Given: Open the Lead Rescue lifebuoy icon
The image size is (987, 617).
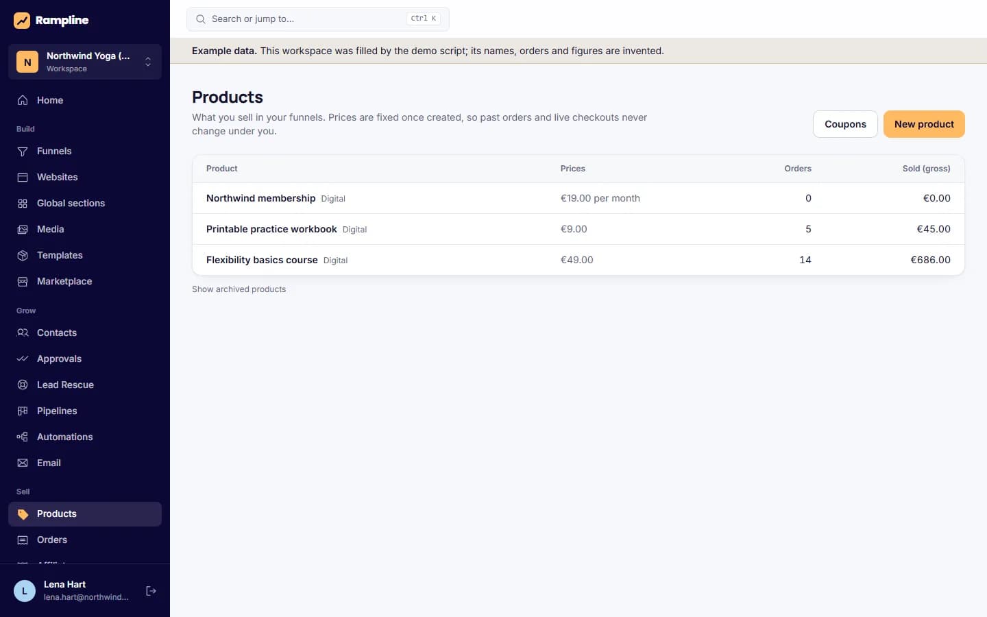Looking at the screenshot, I should pyautogui.click(x=23, y=385).
